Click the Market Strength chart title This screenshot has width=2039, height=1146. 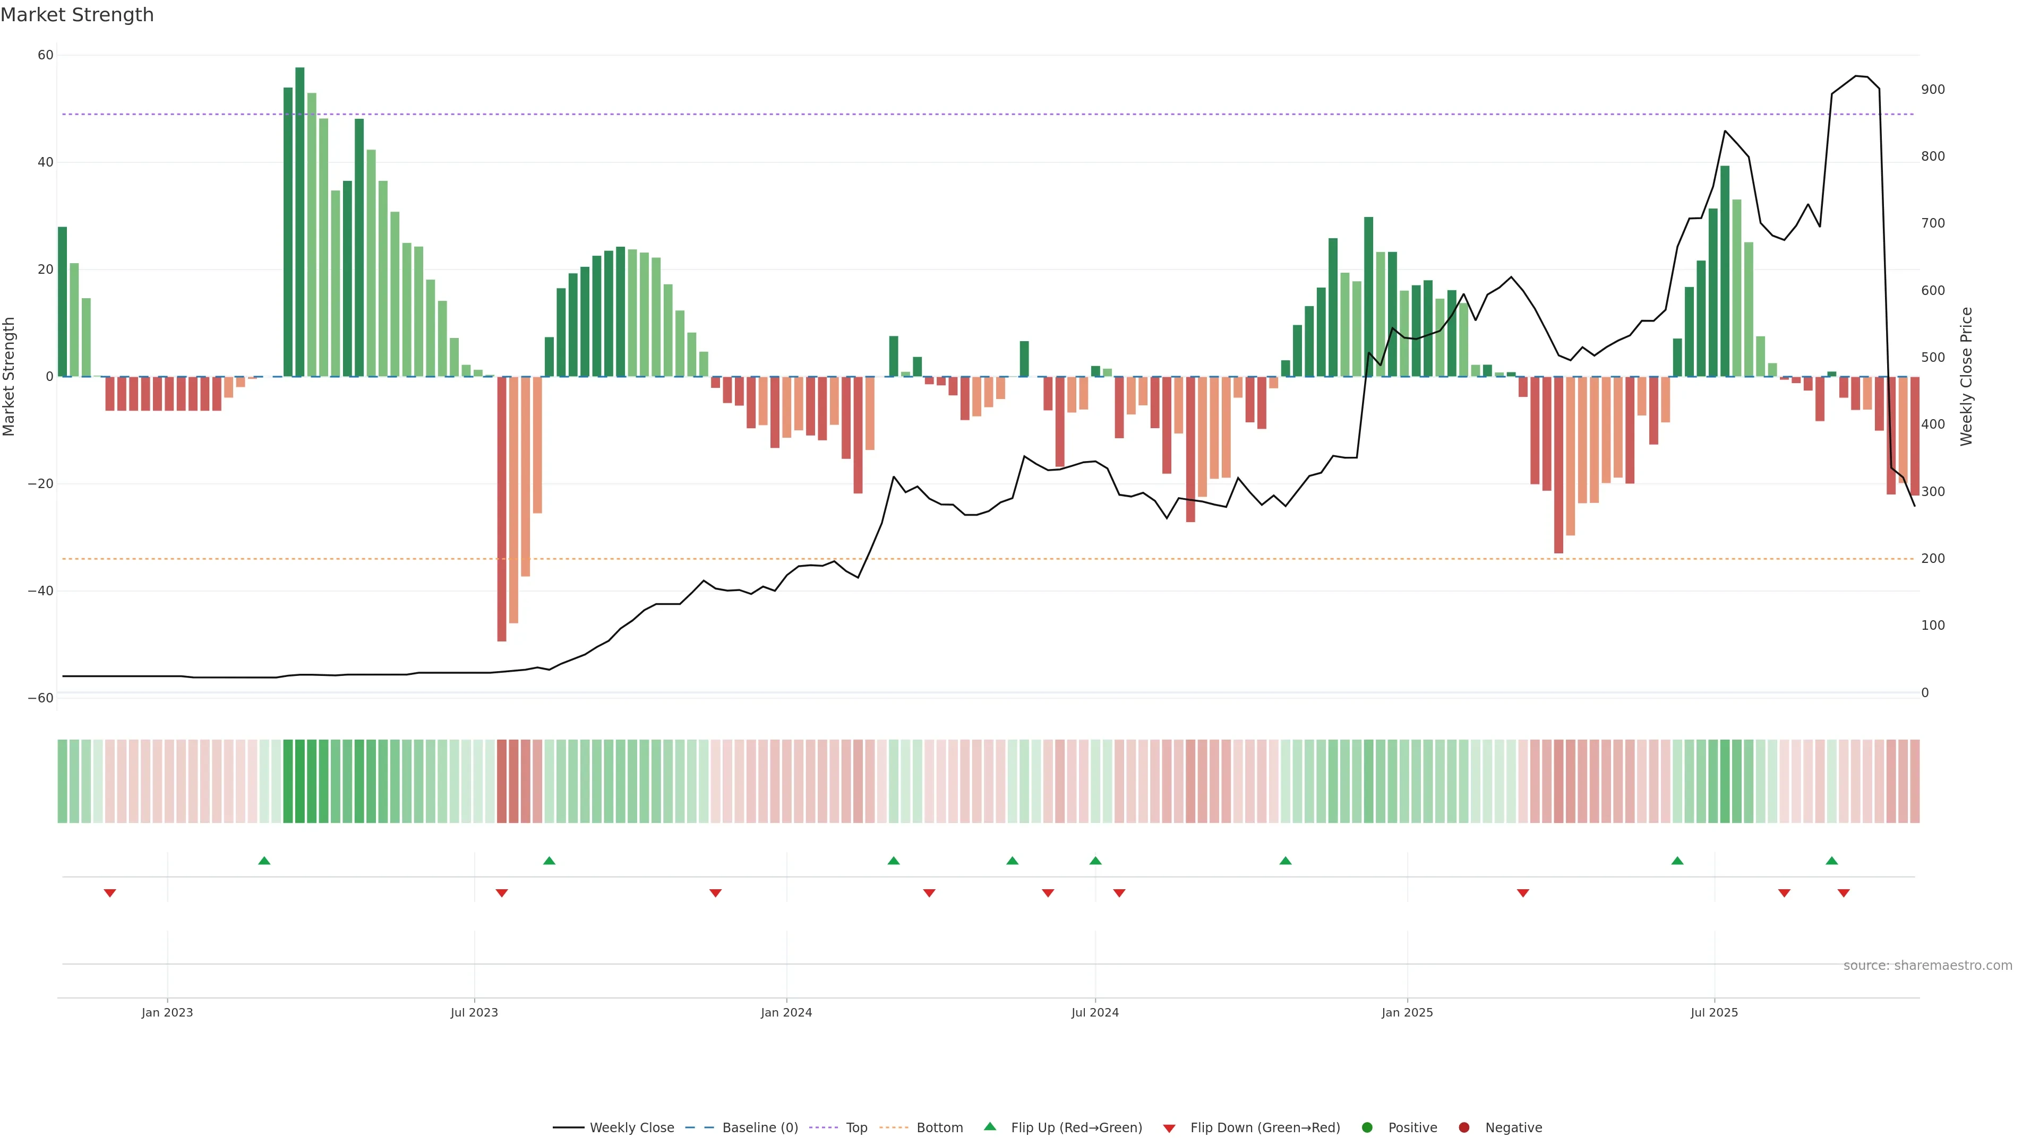(x=77, y=15)
